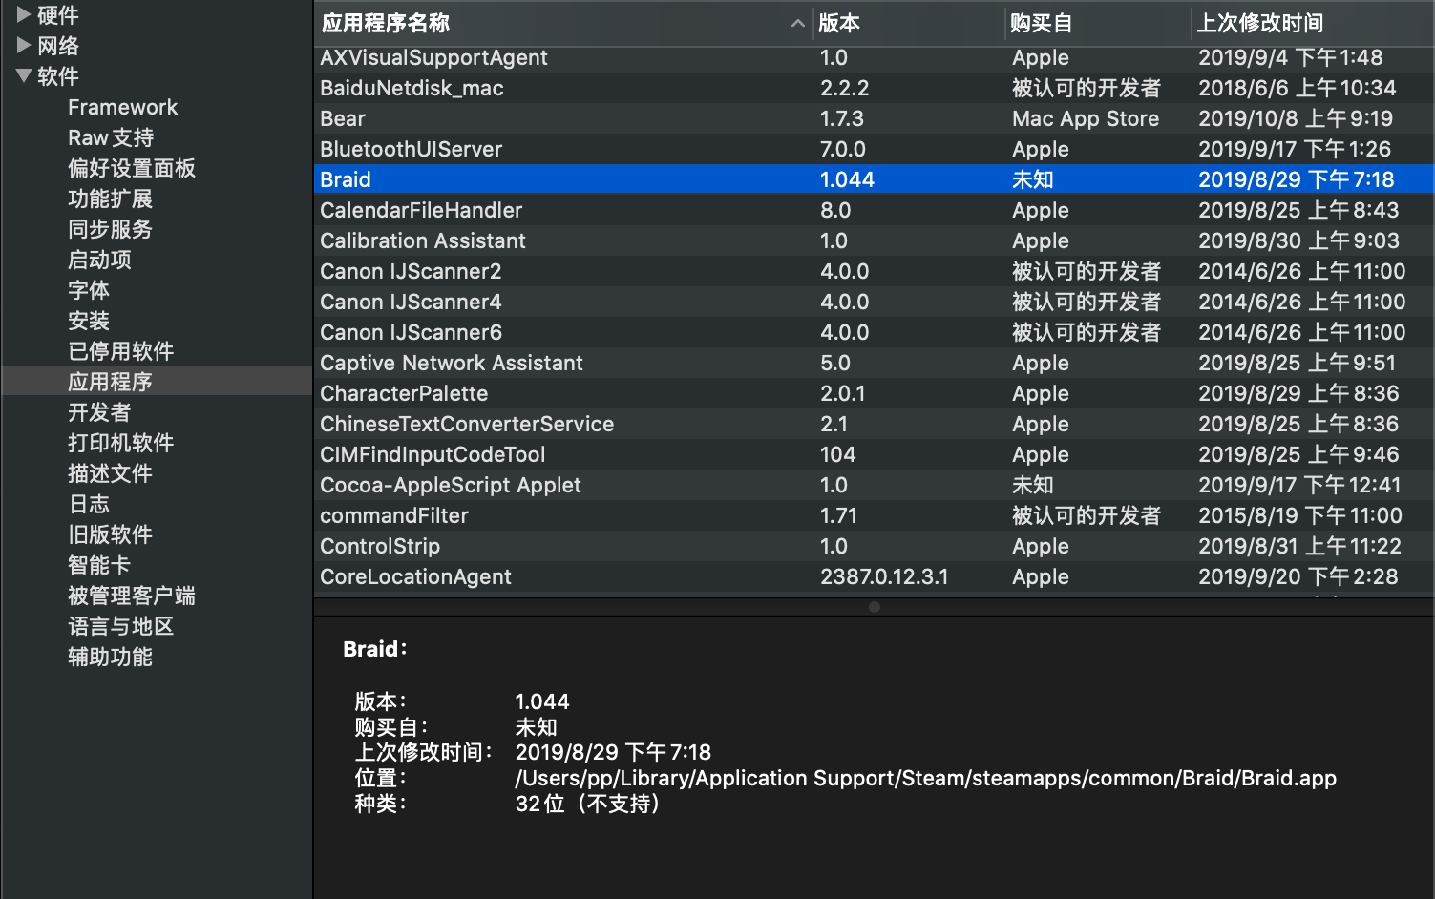Select 字体 in the sidebar

coord(89,290)
